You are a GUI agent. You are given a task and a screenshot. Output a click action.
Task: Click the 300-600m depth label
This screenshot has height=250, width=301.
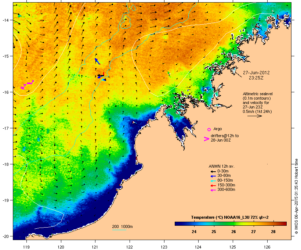[226, 190]
